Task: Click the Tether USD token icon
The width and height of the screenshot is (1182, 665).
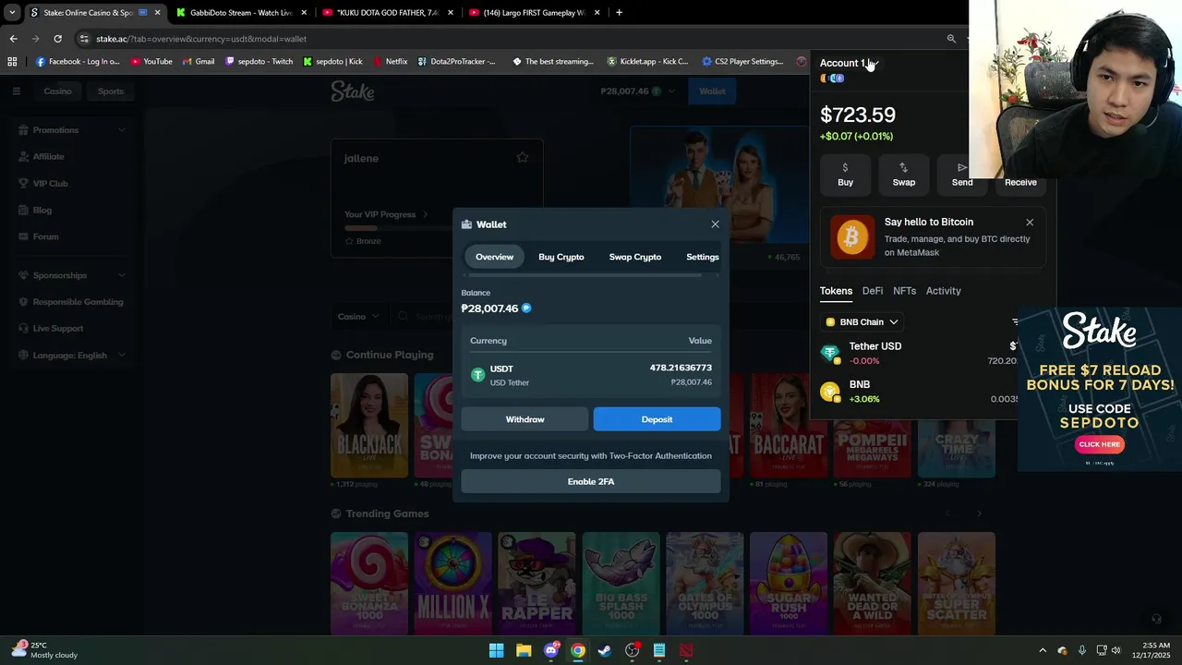Action: click(x=829, y=353)
